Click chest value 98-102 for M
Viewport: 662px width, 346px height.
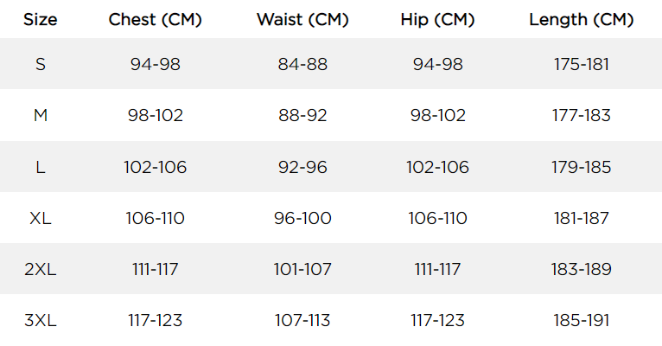[x=155, y=115]
